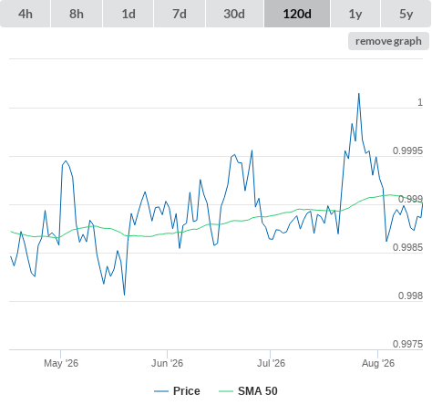Click the Jun '26 axis label
This screenshot has height=415, width=432.
pos(168,363)
